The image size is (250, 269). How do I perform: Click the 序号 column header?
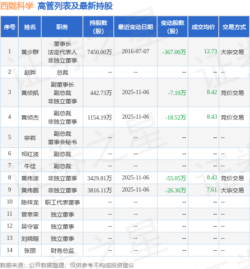(x=10, y=27)
